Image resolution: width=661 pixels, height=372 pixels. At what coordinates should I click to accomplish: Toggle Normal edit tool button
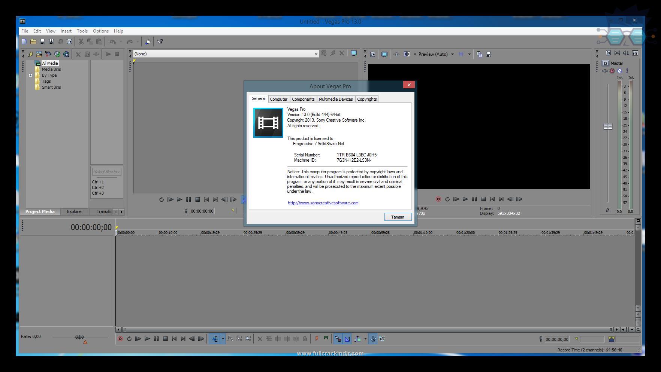pos(215,339)
